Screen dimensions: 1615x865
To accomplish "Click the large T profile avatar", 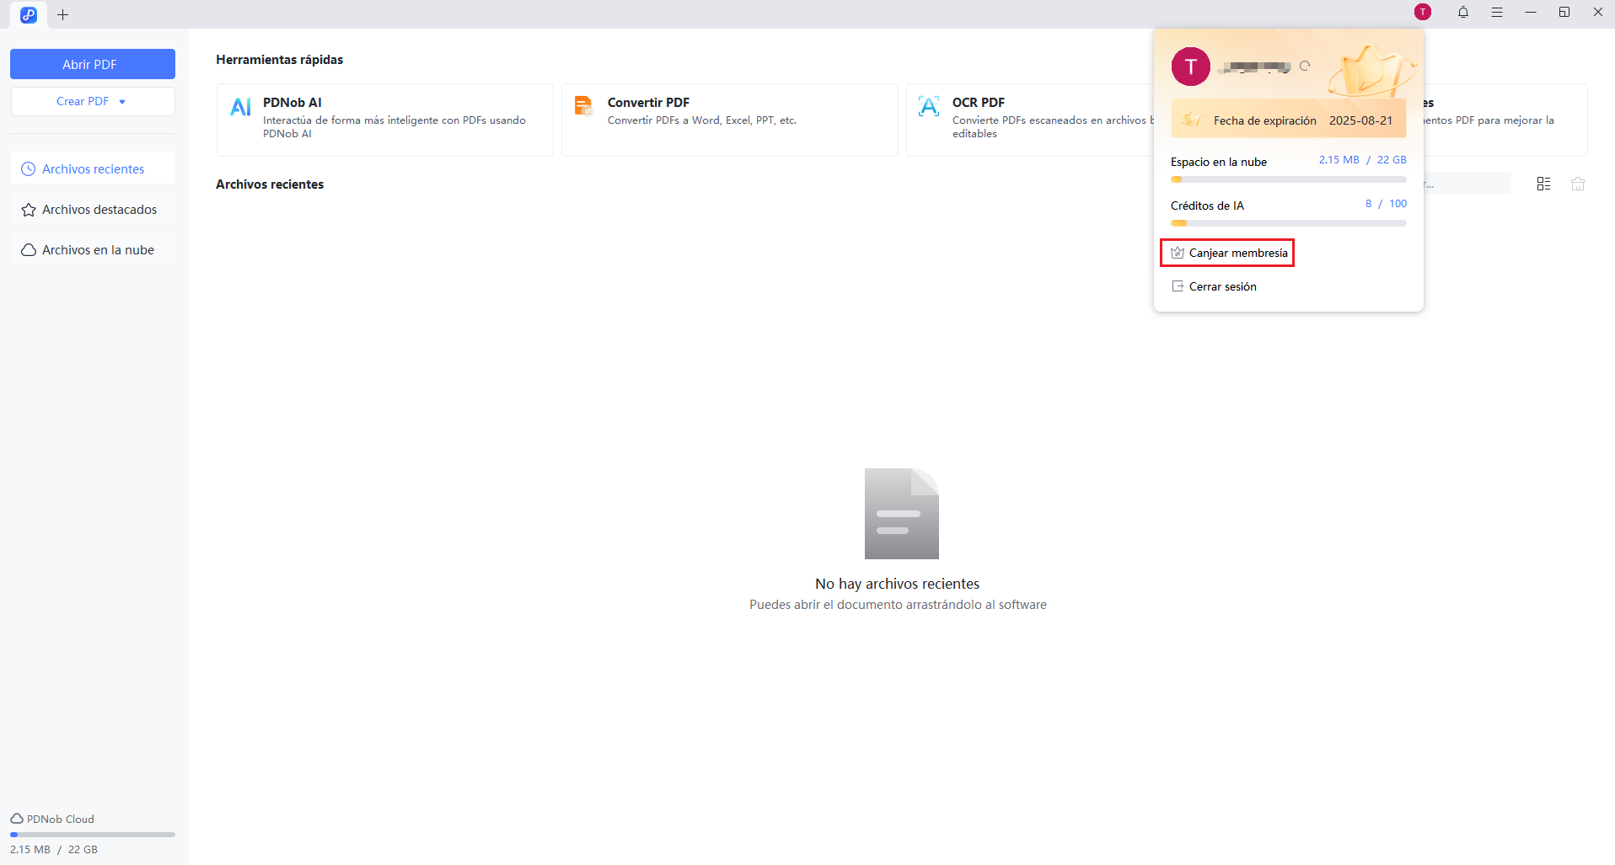I will click(1191, 67).
